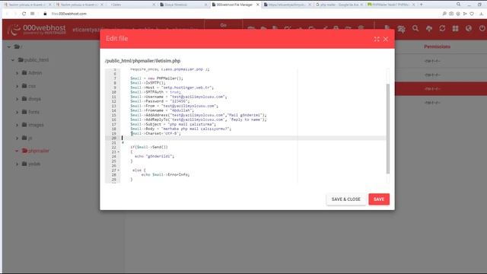Image resolution: width=487 pixels, height=274 pixels.
Task: Click the globe language icon in the toolbar
Action: pos(469,29)
